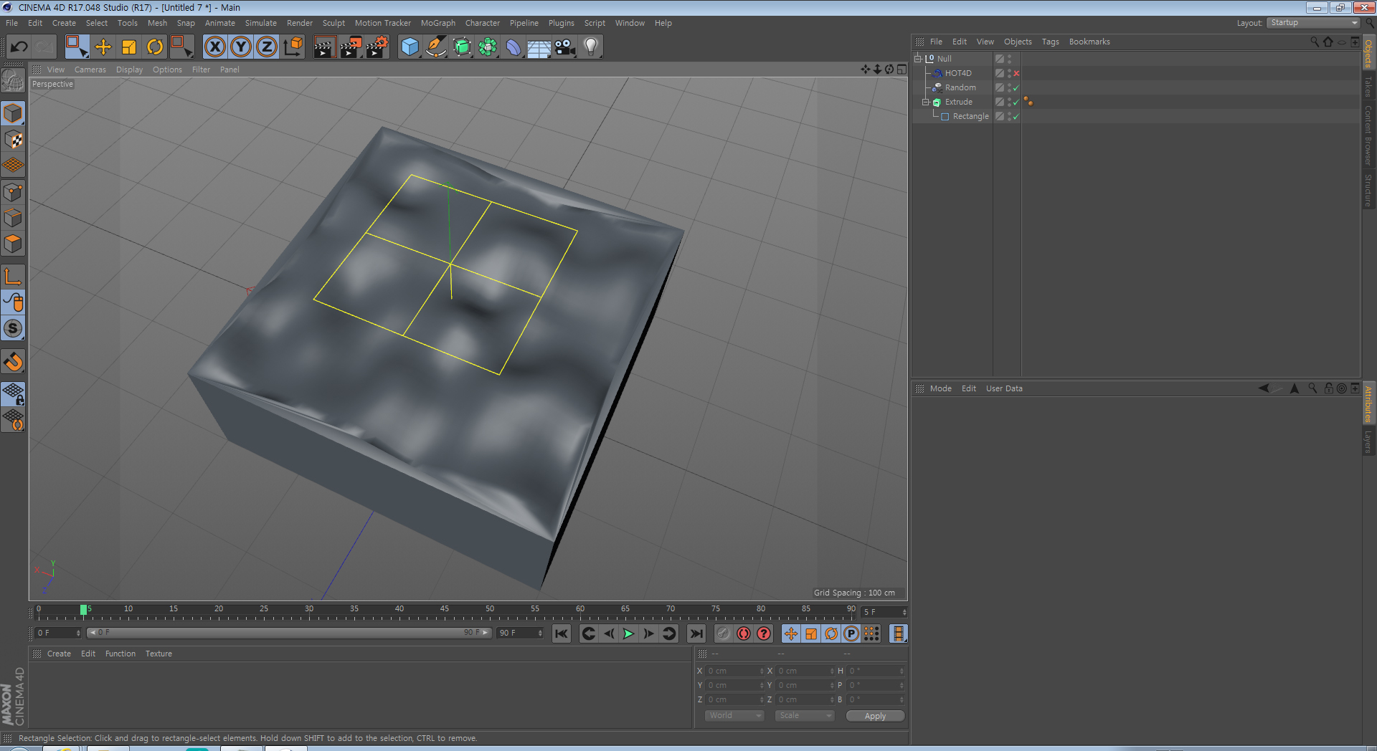Click the Undo arrow icon
The width and height of the screenshot is (1377, 751).
tap(19, 47)
